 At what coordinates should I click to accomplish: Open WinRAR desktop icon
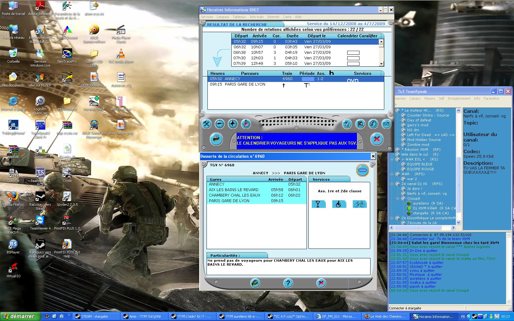13,152
